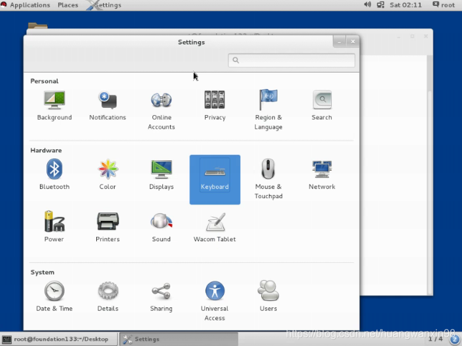
Task: Open Power settings
Action: (54, 226)
